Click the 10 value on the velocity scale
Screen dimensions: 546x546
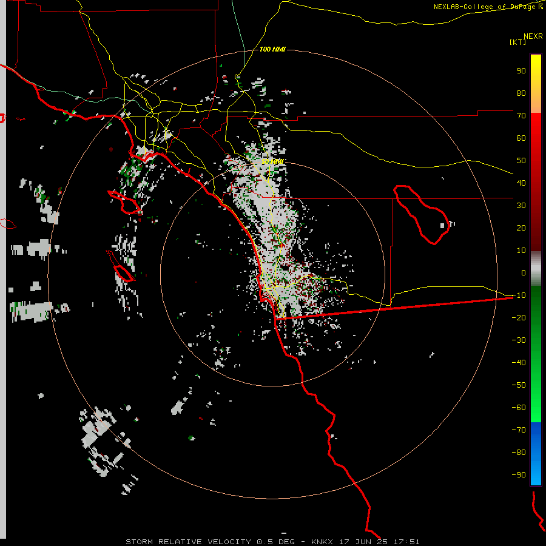521,251
